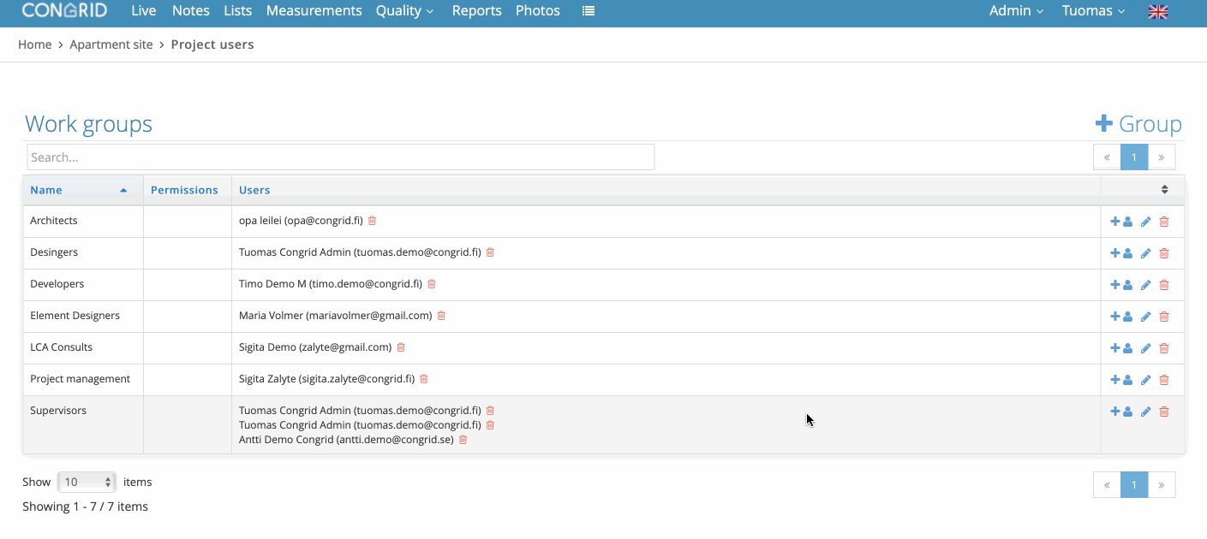Add user to Element Designers group
Image resolution: width=1207 pixels, height=539 pixels.
[1121, 317]
